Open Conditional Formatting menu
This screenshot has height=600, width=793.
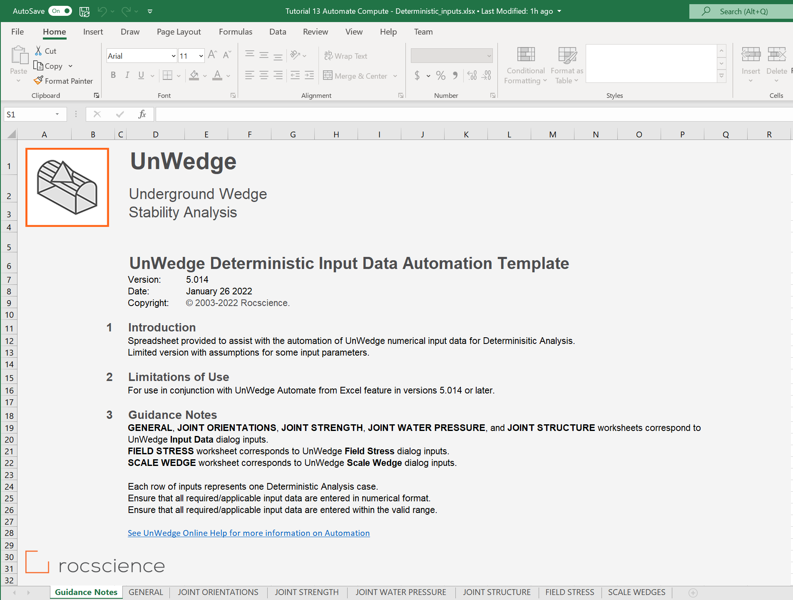(526, 65)
